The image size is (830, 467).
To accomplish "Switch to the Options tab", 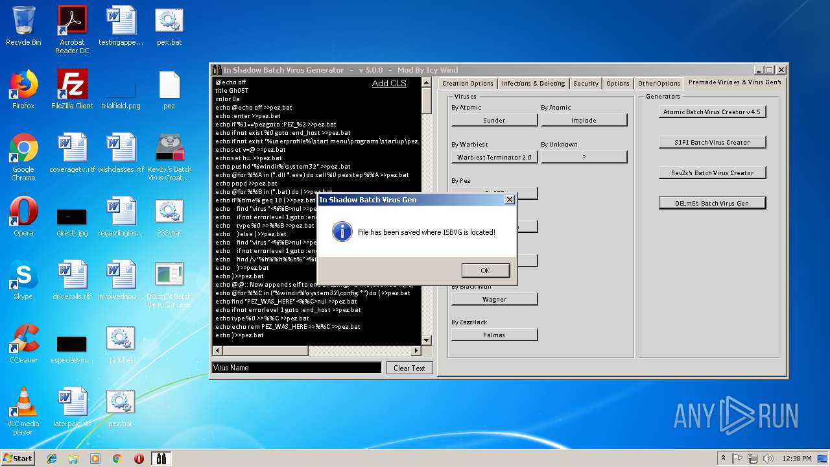I will click(x=617, y=83).
